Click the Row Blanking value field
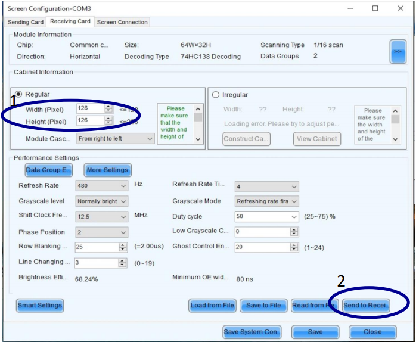Image resolution: width=416 pixels, height=342 pixels. (97, 247)
